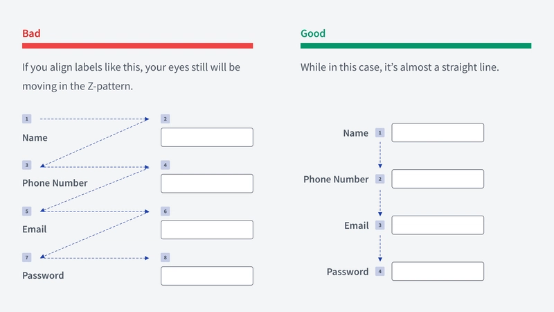Focus the Phone Number field in Bad example
Image resolution: width=554 pixels, height=312 pixels.
(207, 183)
